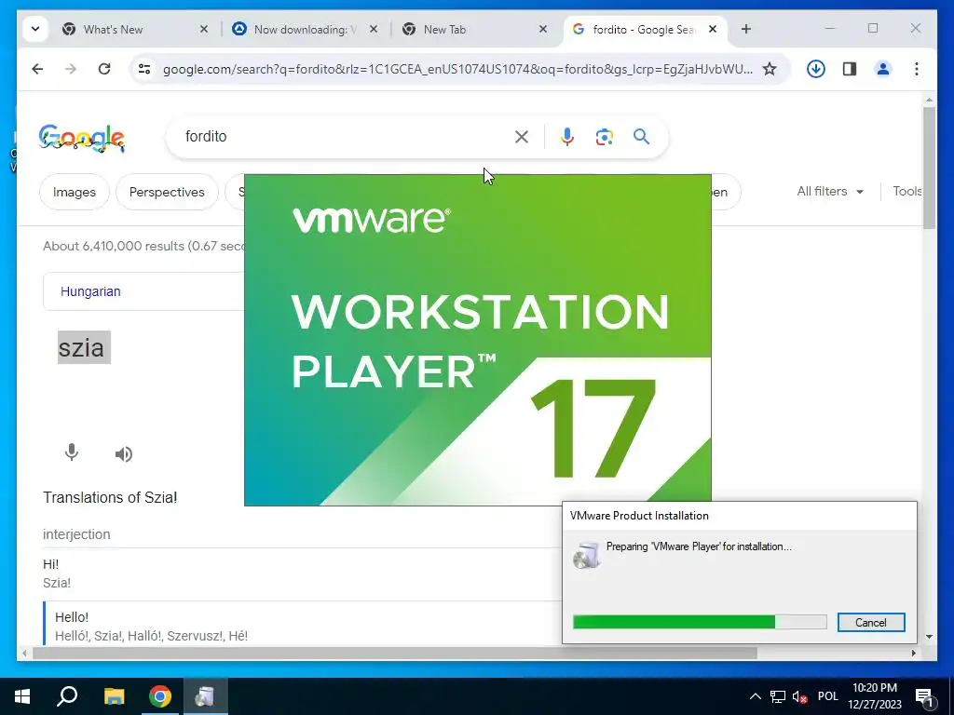Switch to the New Tab tab
Image resolution: width=954 pixels, height=715 pixels.
point(444,29)
